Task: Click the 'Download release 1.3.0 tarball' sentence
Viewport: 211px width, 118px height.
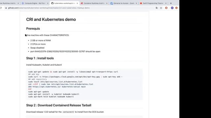Action: click(65, 112)
